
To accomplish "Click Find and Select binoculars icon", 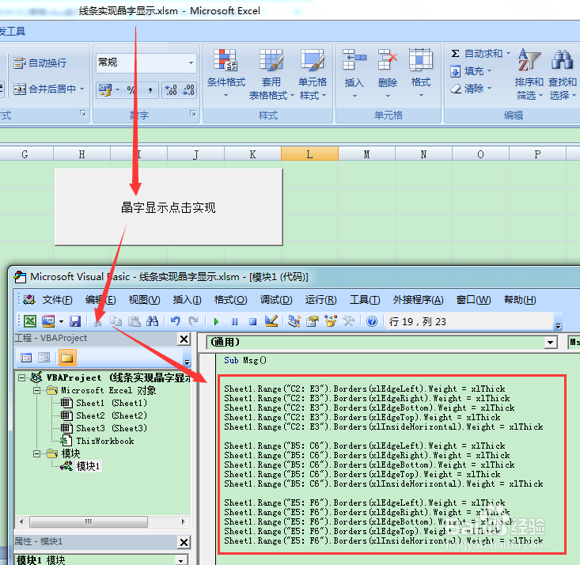I will (x=562, y=60).
